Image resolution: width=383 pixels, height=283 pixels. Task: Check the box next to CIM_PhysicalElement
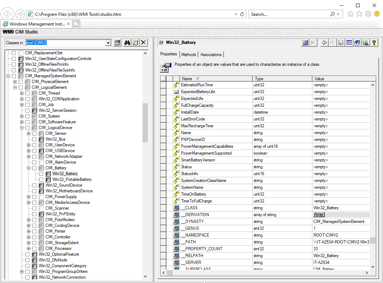click(21, 82)
